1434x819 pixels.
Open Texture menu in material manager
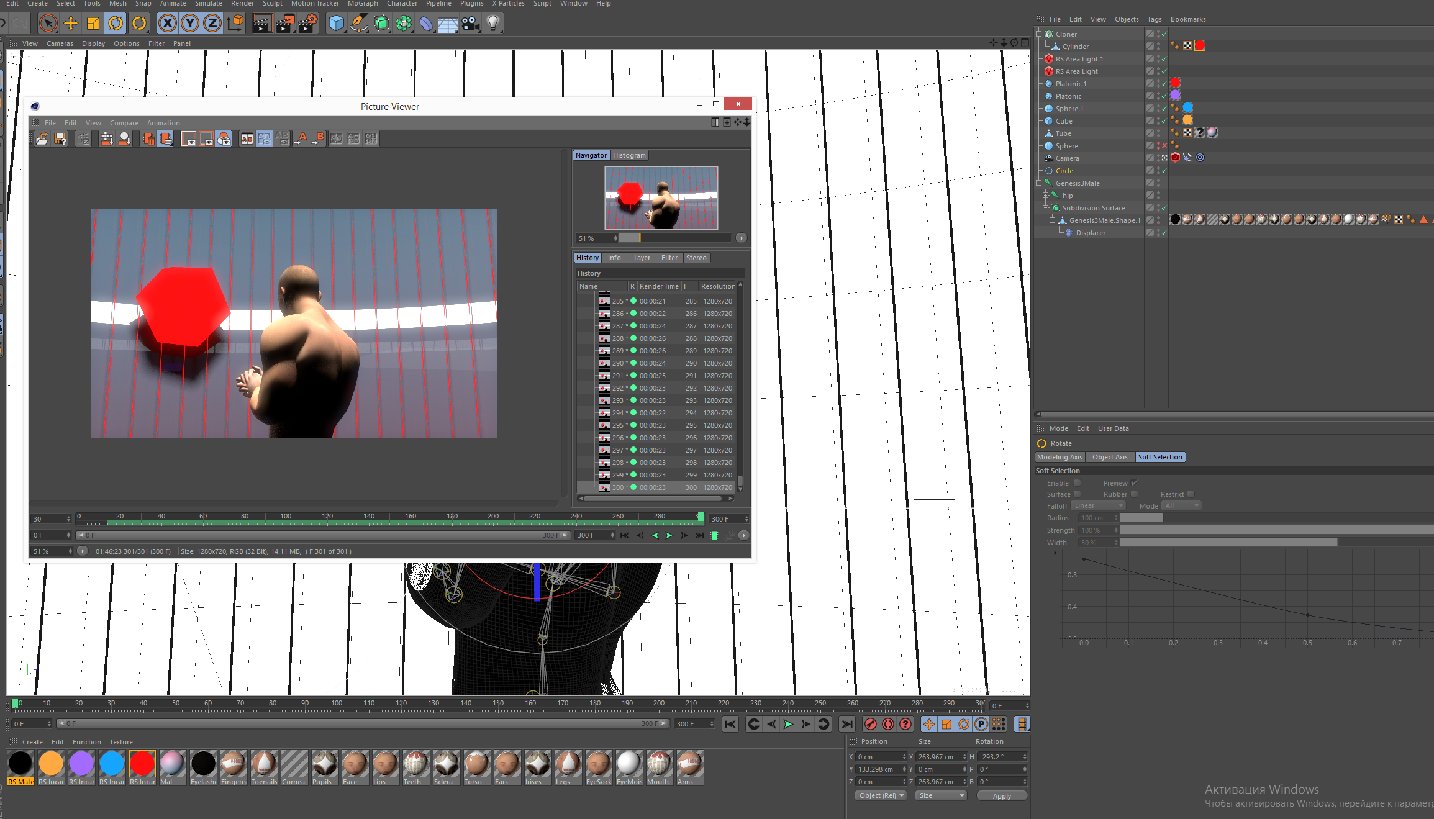121,742
